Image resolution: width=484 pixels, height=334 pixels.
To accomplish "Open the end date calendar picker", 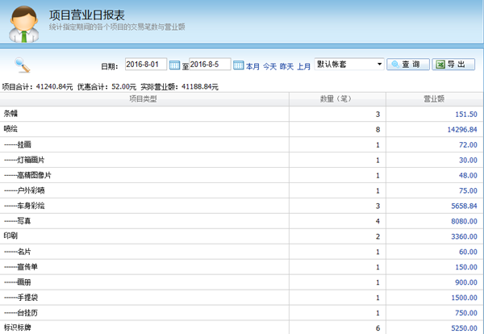I will (238, 65).
